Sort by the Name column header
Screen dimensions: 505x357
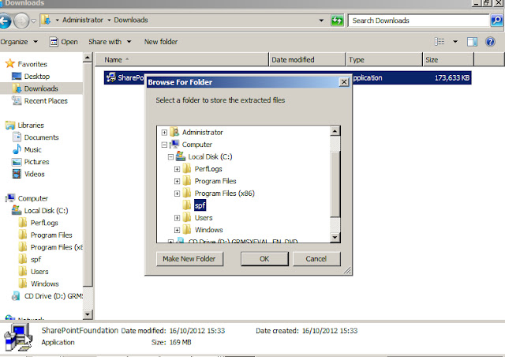[181, 60]
